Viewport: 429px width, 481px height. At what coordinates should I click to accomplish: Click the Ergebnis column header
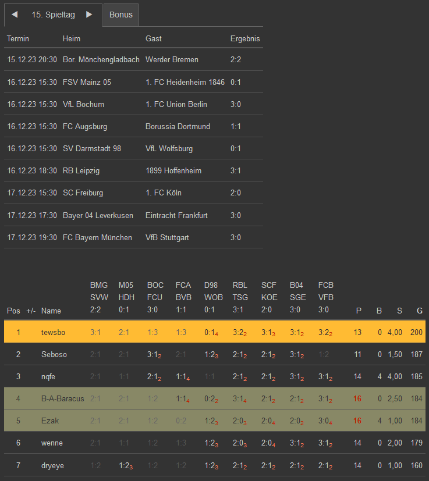click(245, 38)
